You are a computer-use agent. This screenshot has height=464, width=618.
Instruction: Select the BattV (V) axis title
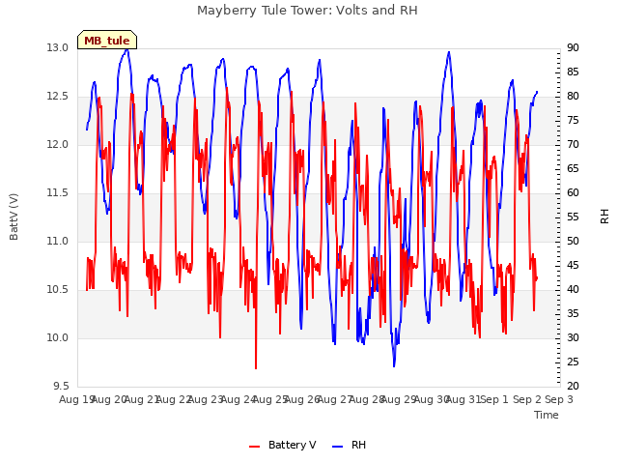coord(14,217)
